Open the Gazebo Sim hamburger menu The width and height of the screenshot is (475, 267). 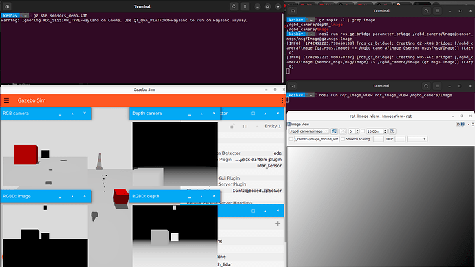(6, 100)
